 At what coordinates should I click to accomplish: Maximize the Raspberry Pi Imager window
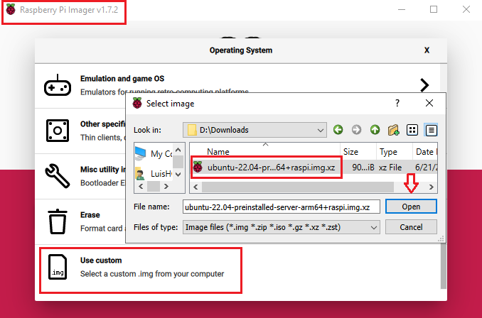(434, 9)
